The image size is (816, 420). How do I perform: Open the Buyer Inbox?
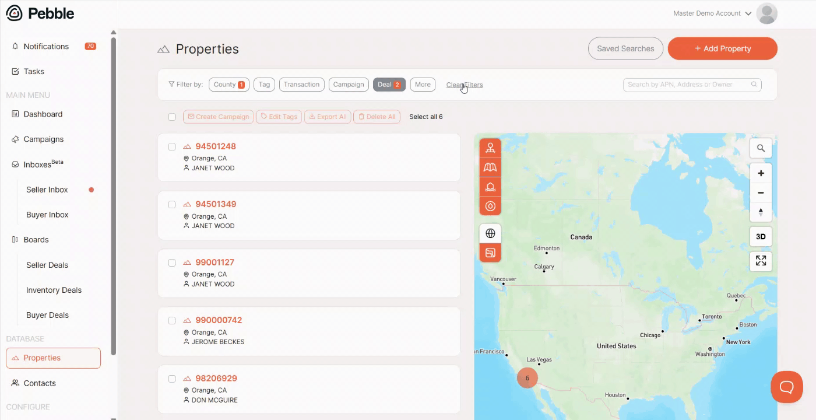(47, 215)
